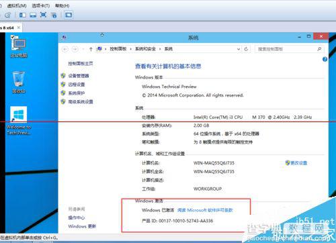Click the shield icon beside 设备管理器
Image resolution: width=336 pixels, height=243 pixels.
click(x=63, y=76)
